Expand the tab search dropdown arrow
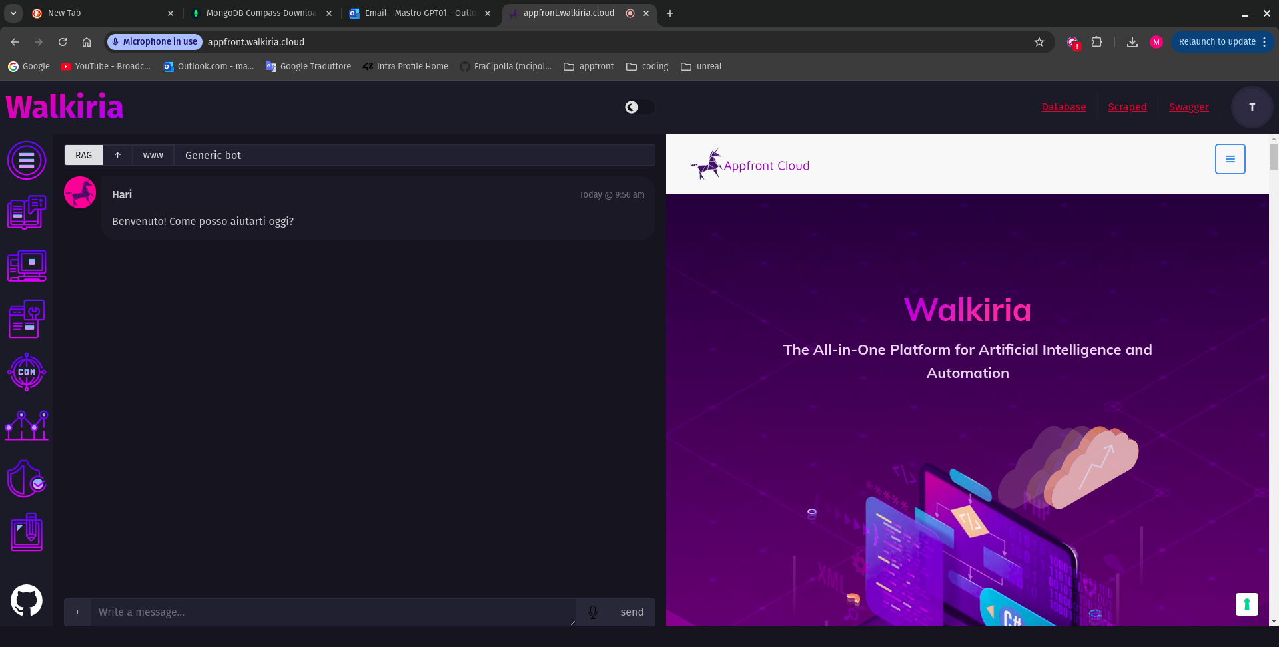The width and height of the screenshot is (1279, 647). point(13,13)
